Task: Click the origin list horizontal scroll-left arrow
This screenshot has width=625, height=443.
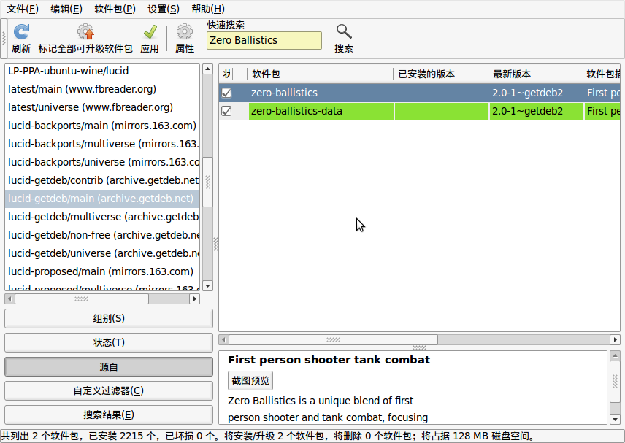Action: 10,298
